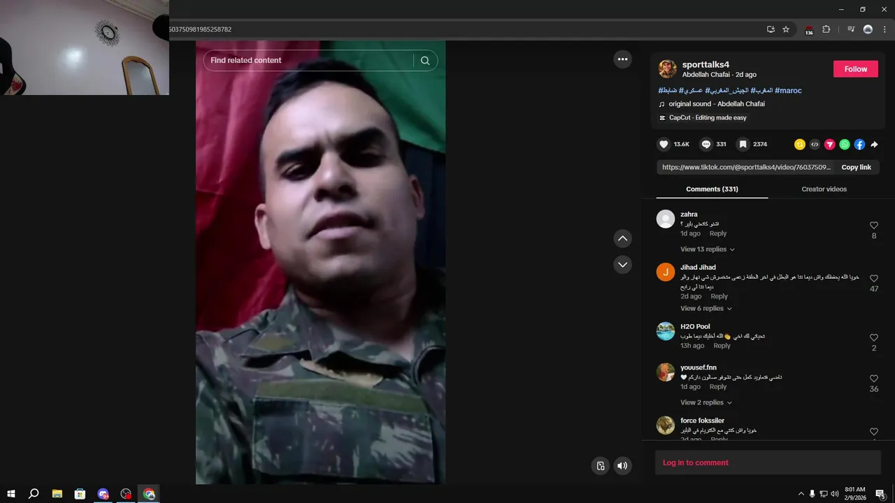Bookmark this page with the star icon
Viewport: 895px width, 503px height.
pyautogui.click(x=786, y=29)
